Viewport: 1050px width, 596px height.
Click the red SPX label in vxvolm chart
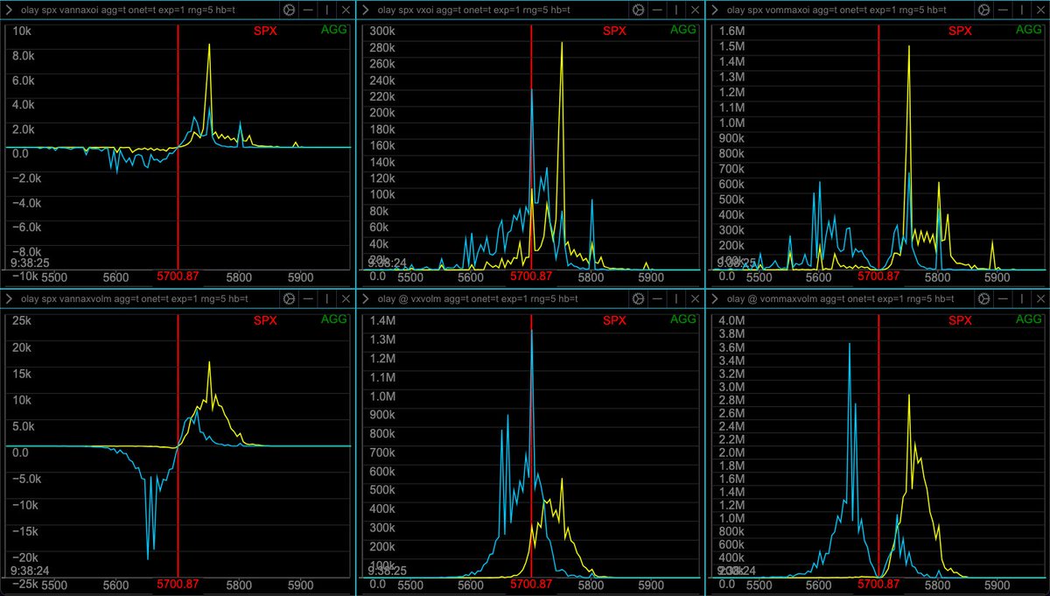click(x=614, y=319)
